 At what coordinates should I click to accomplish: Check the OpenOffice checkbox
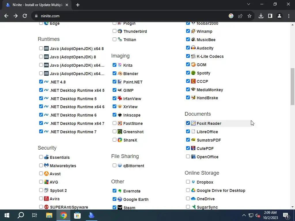pos(188,157)
